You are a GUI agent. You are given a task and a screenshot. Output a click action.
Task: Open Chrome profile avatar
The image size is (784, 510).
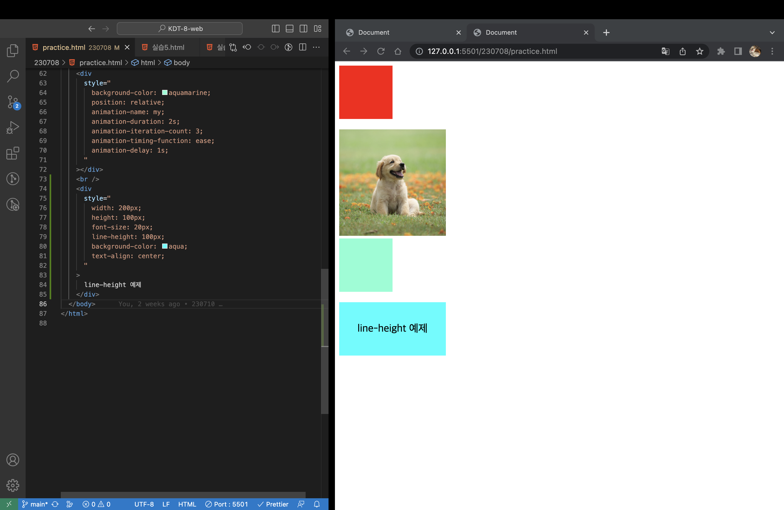[755, 51]
